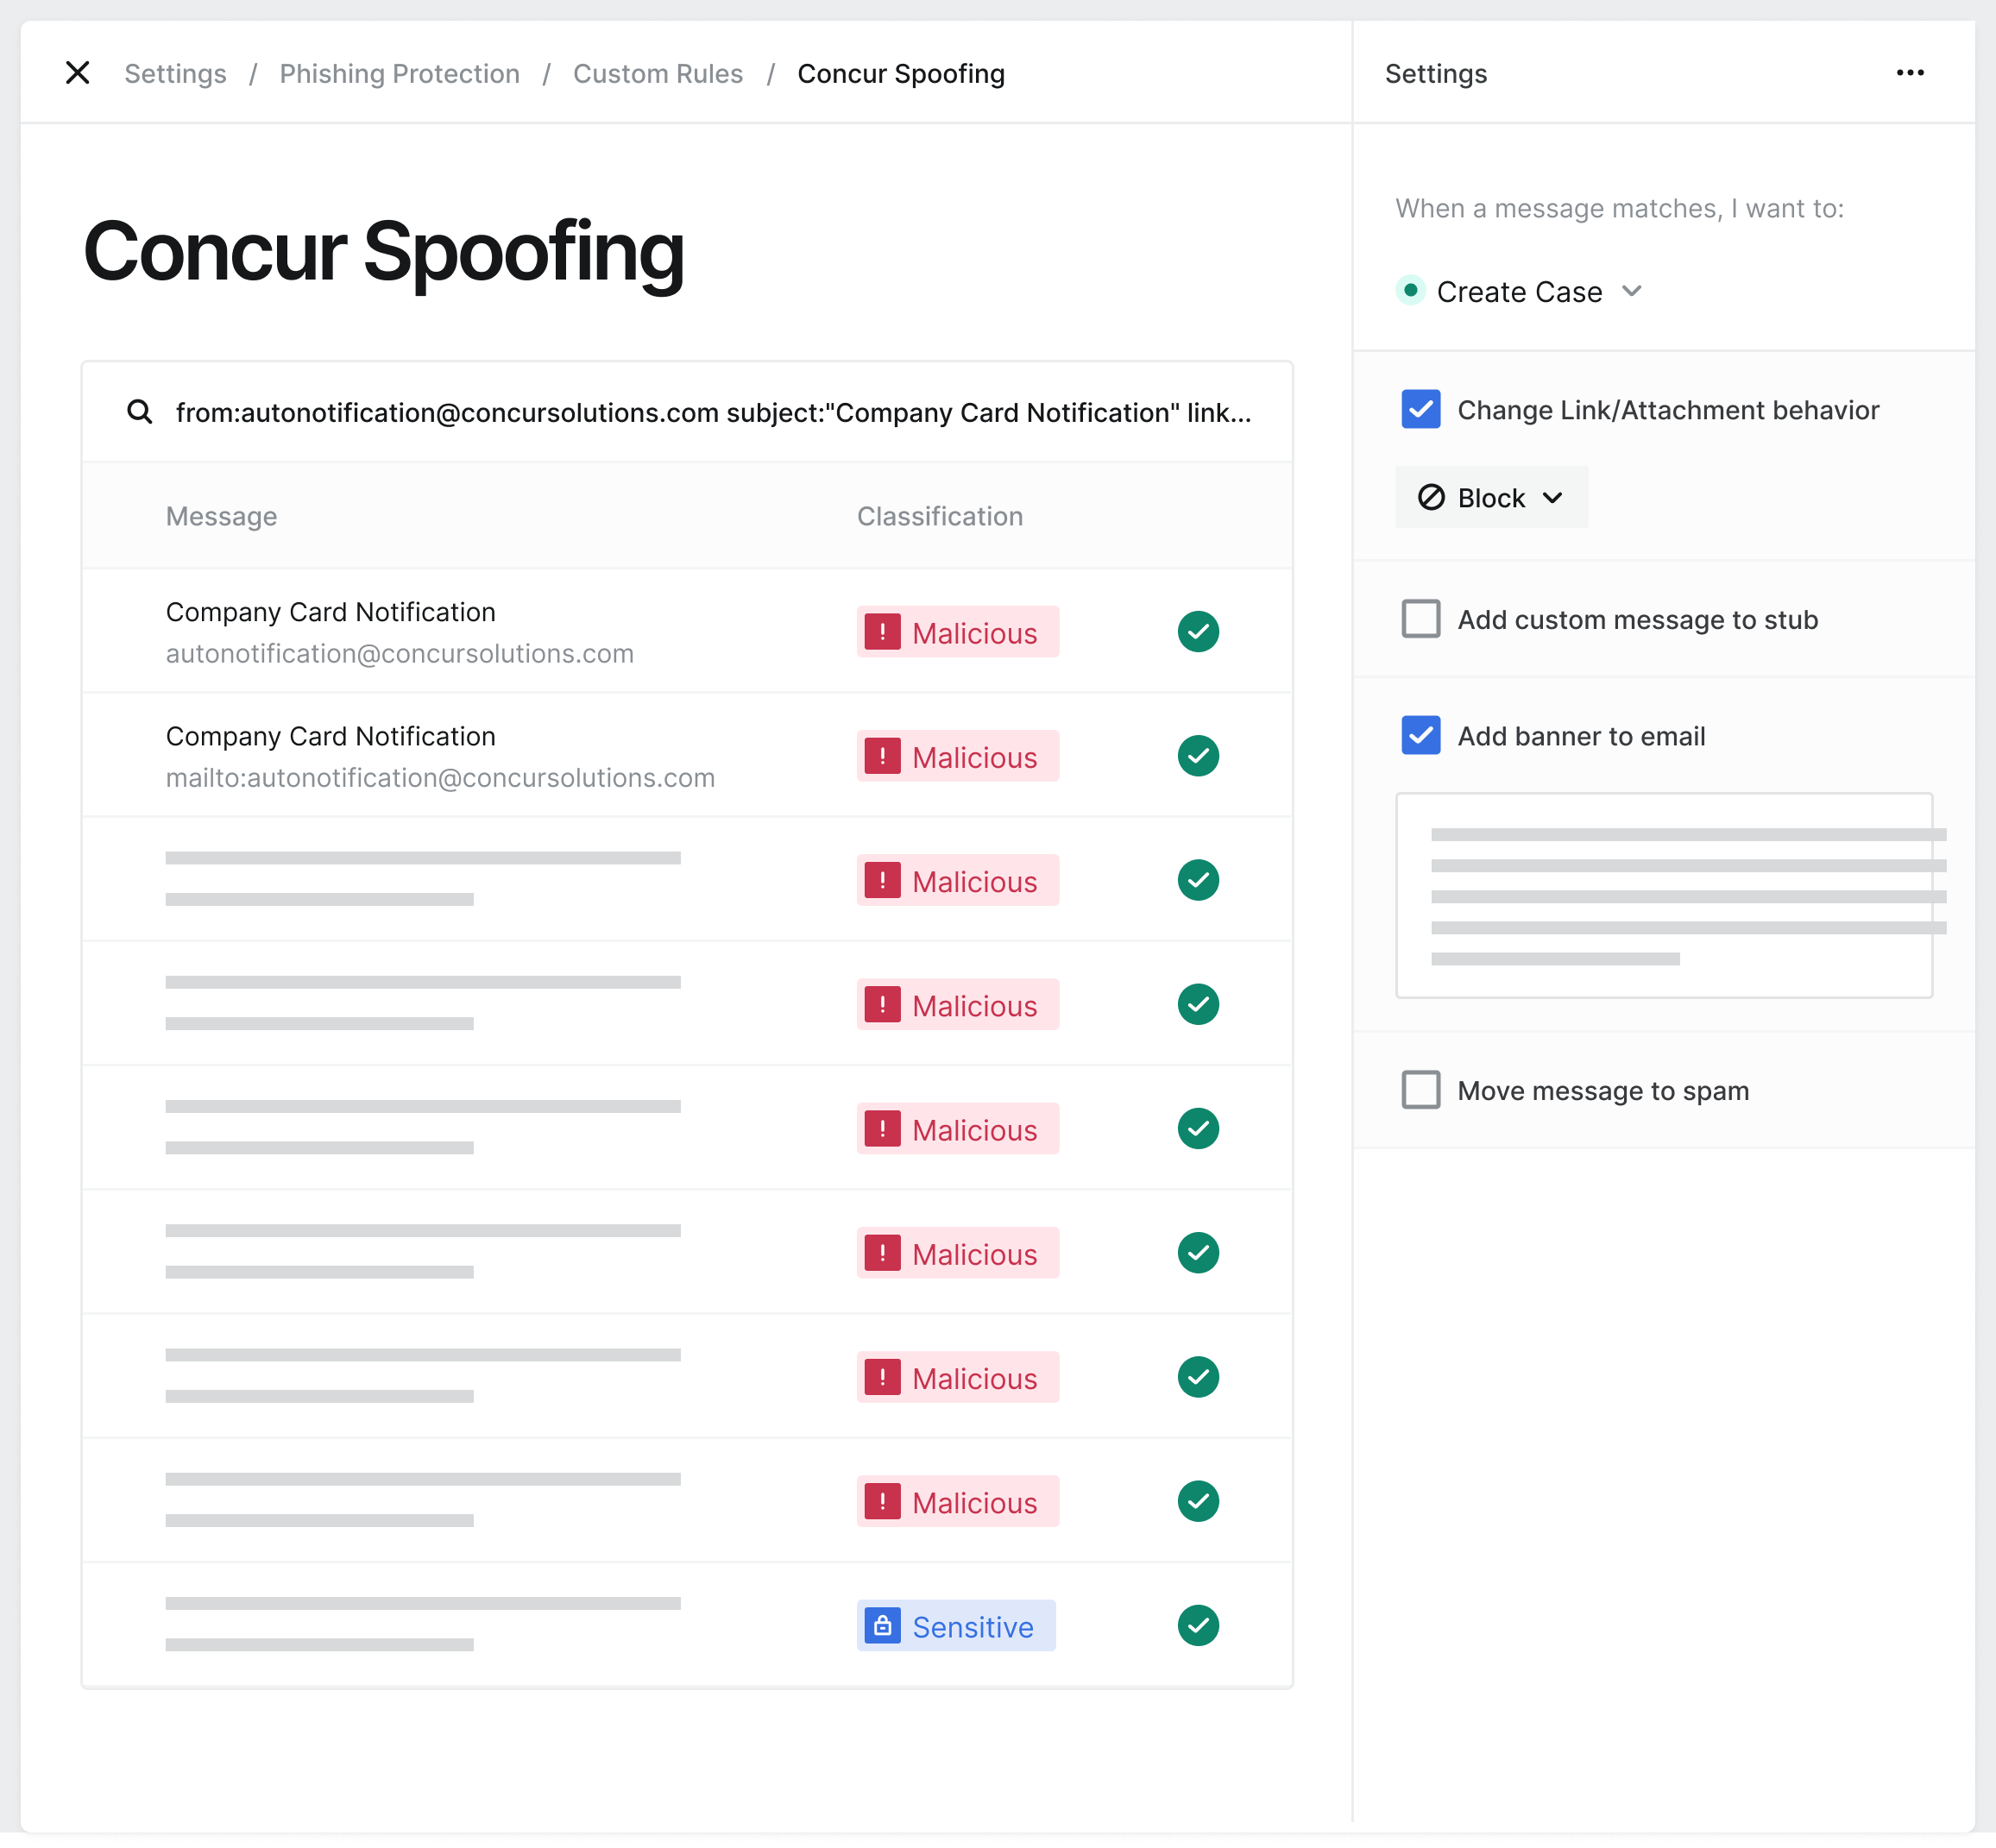Close the Concur Spoofing rule view

(x=77, y=73)
